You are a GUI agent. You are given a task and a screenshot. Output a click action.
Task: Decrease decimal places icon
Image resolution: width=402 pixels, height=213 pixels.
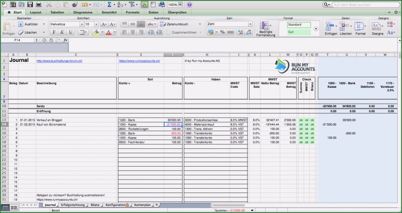click(249, 32)
